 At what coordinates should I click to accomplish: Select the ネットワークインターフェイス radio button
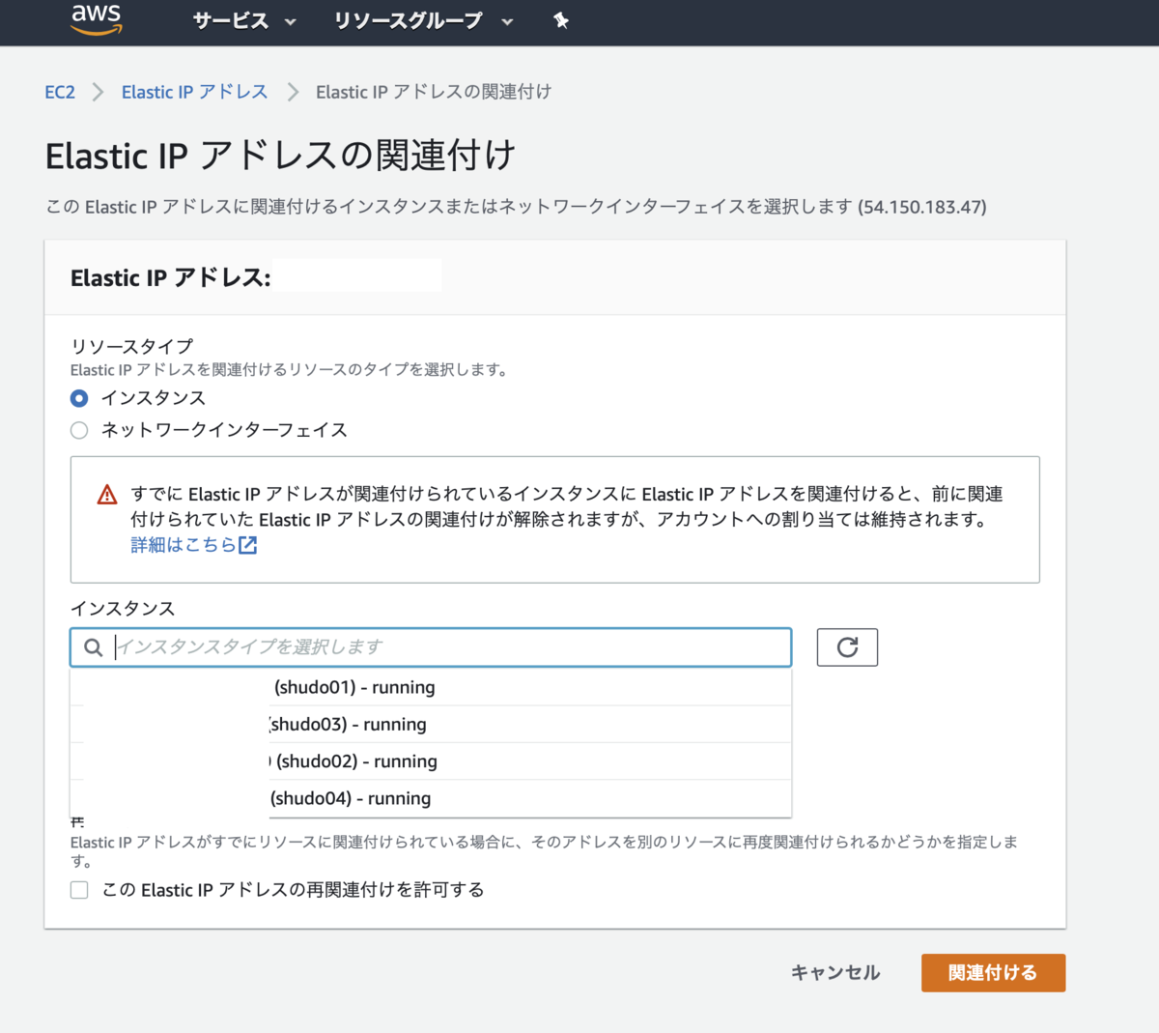[x=79, y=430]
